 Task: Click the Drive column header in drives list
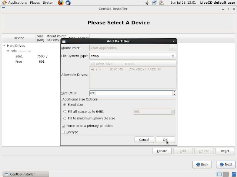(100, 64)
